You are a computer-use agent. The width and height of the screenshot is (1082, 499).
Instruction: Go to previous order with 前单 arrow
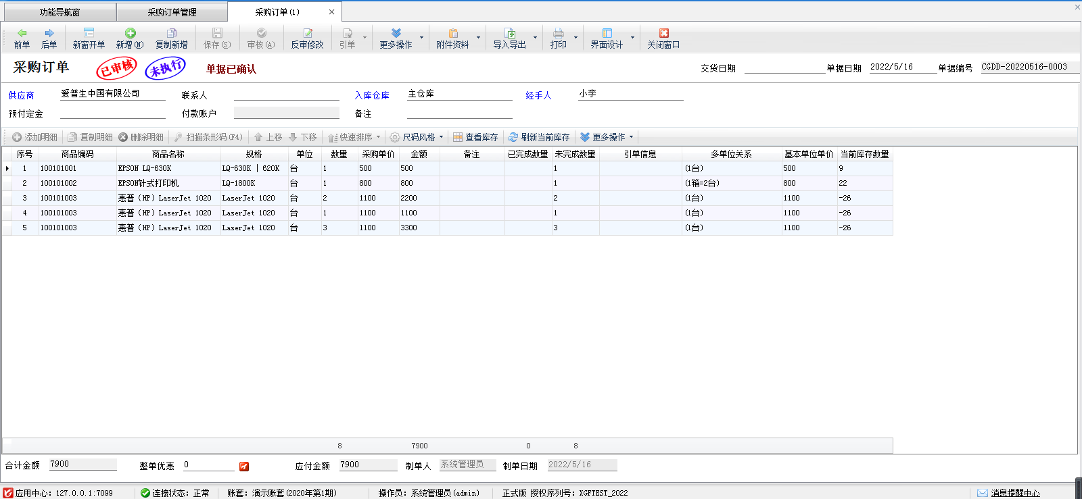pyautogui.click(x=22, y=33)
